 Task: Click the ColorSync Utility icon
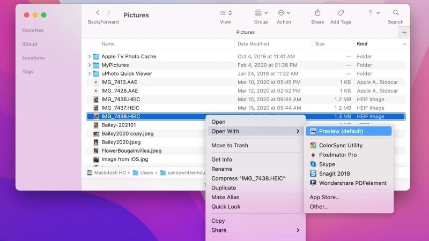[313, 145]
